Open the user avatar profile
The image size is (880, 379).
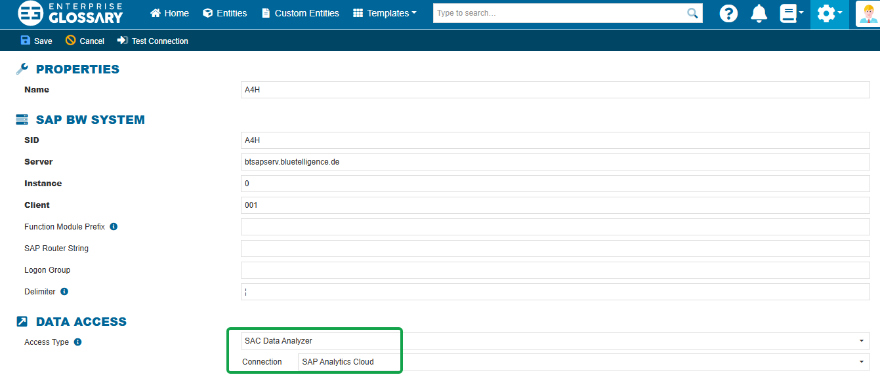(x=868, y=14)
